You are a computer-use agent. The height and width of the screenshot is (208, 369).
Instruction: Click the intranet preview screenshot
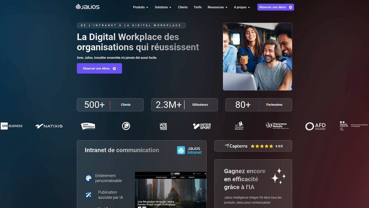pyautogui.click(x=170, y=189)
